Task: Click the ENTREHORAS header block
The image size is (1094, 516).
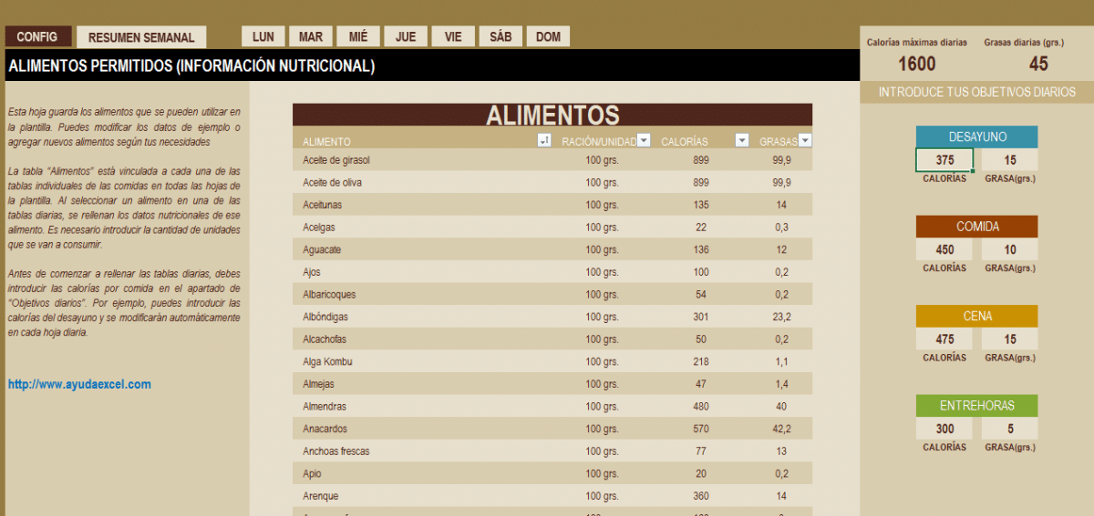Action: coord(977,405)
